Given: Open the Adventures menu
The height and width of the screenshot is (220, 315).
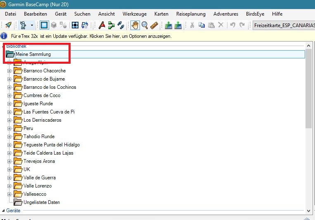Looking at the screenshot, I should coord(226,14).
